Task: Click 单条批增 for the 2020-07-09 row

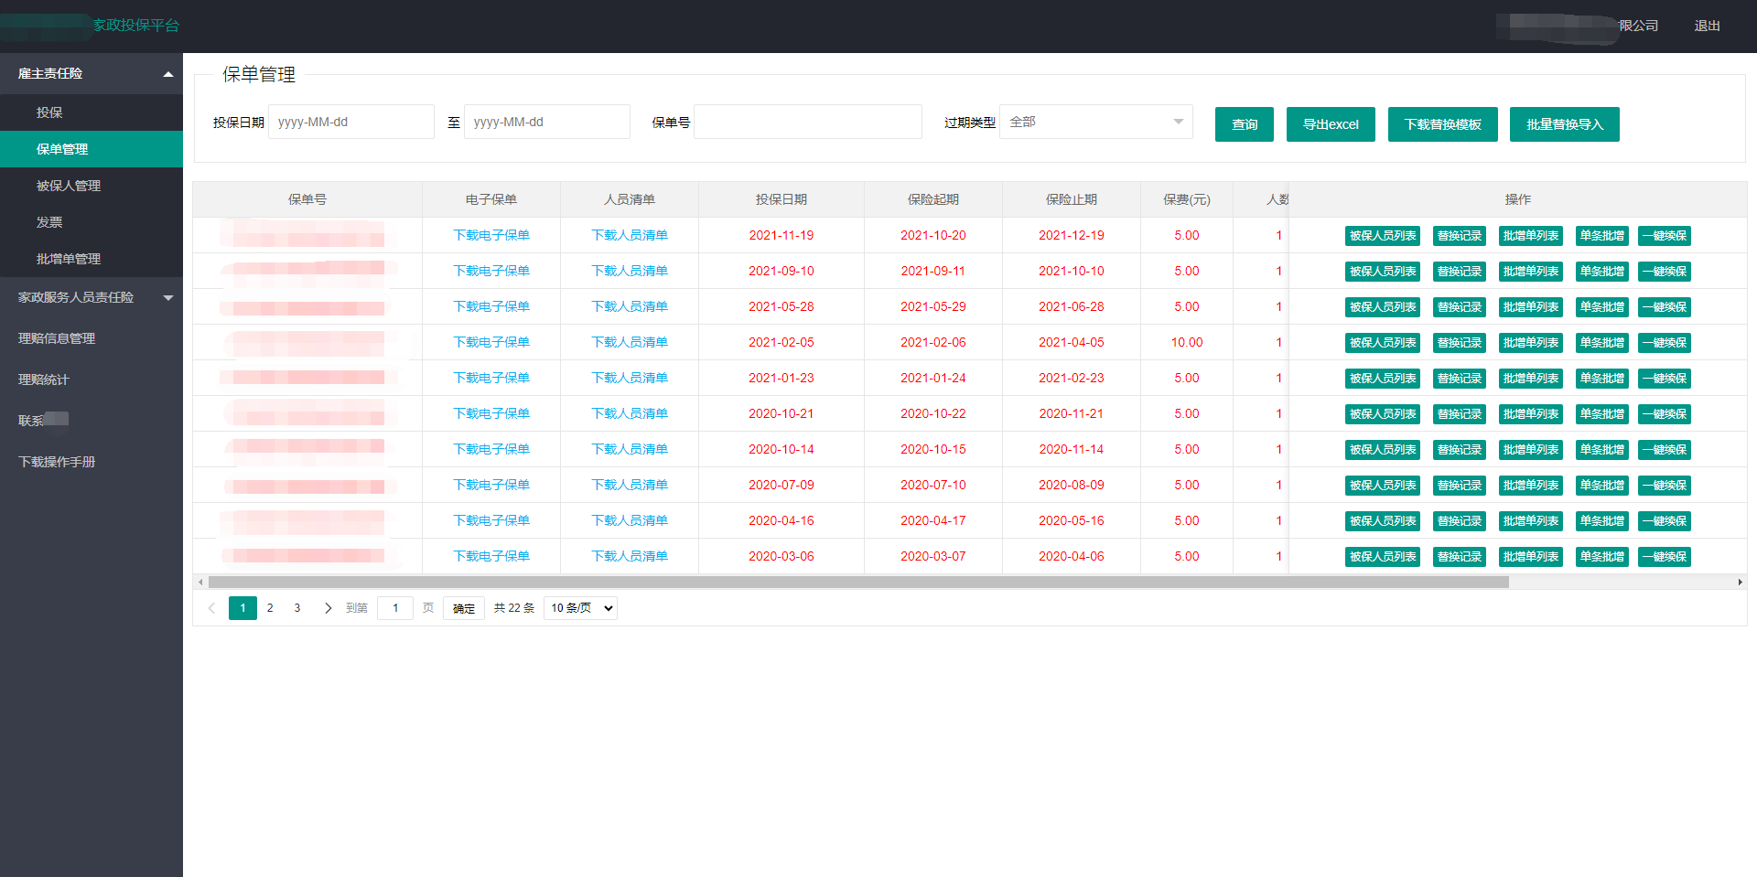Action: coord(1602,486)
